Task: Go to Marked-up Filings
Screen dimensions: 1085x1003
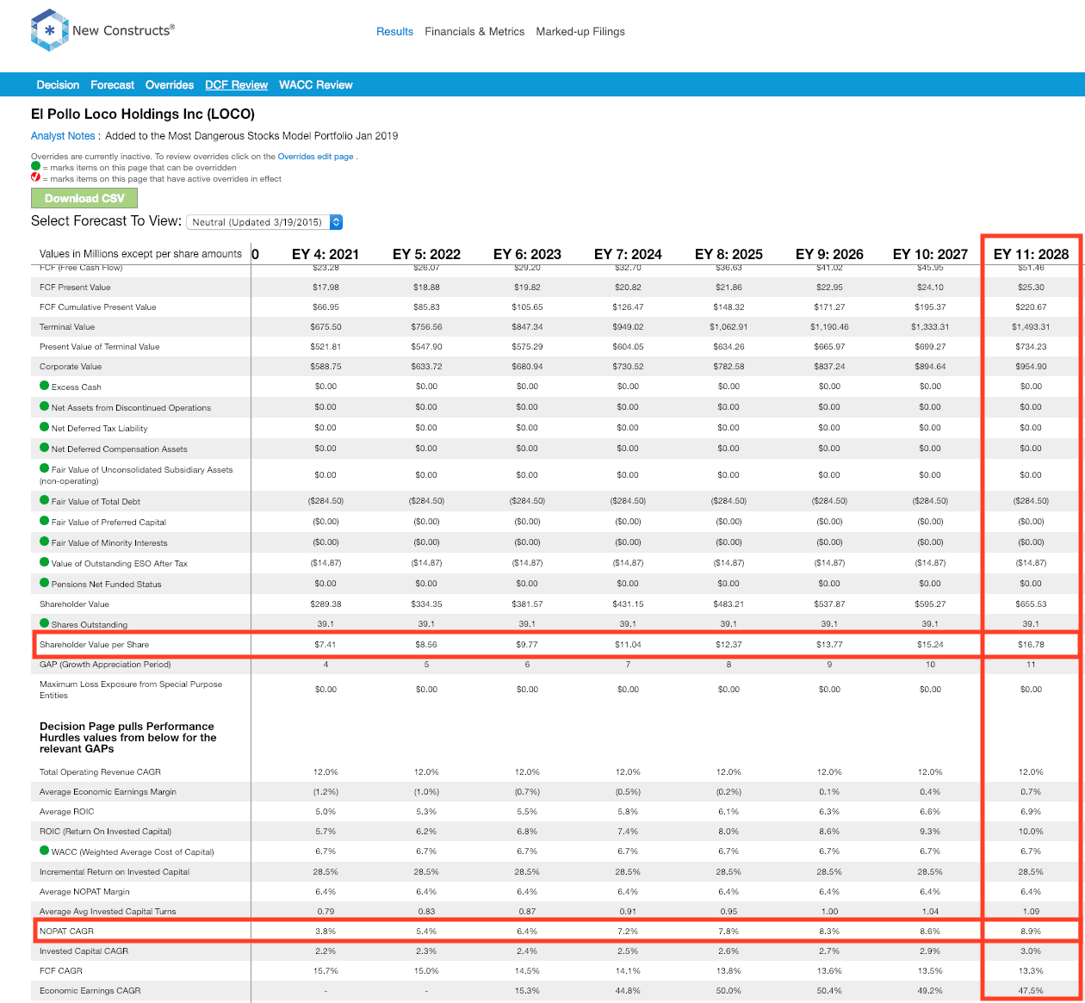Action: point(580,32)
